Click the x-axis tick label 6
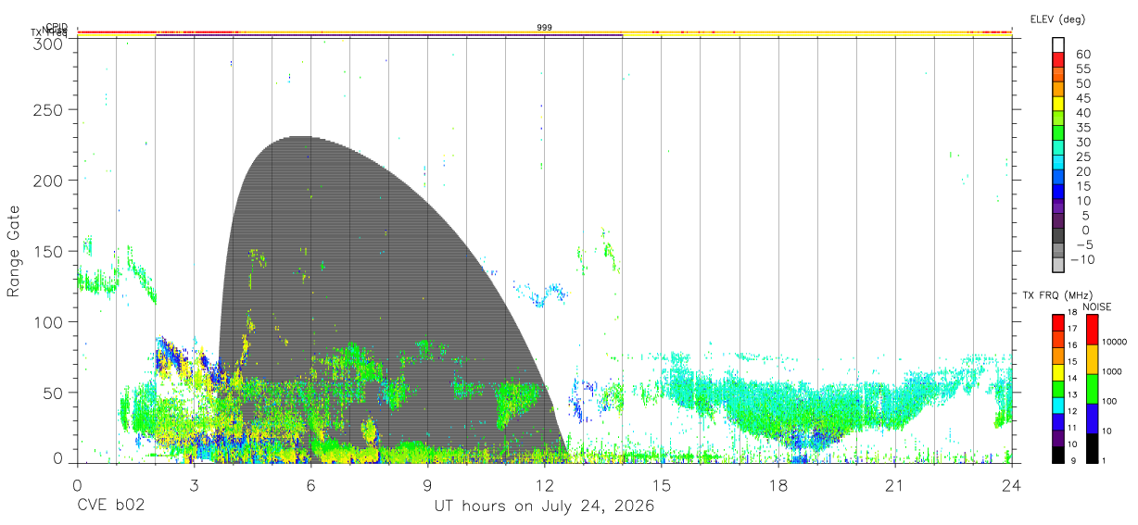 311,485
